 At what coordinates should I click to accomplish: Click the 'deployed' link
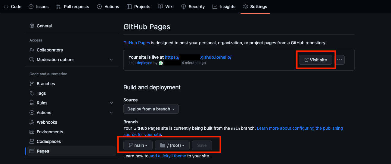click(144, 63)
